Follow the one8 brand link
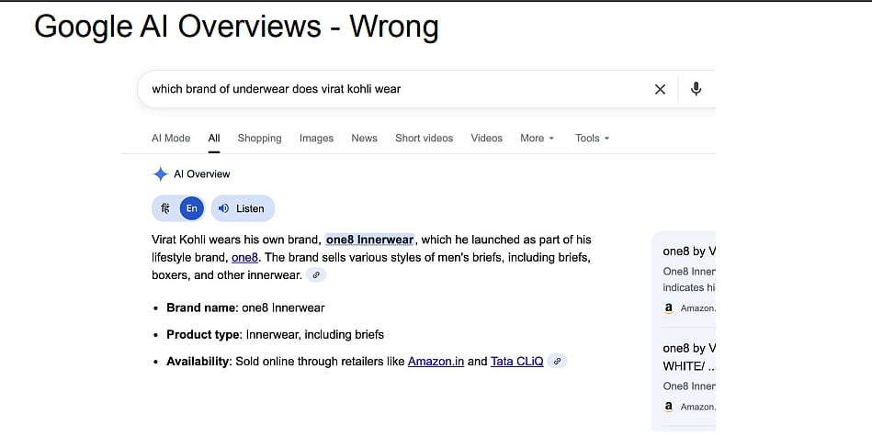 tap(244, 258)
